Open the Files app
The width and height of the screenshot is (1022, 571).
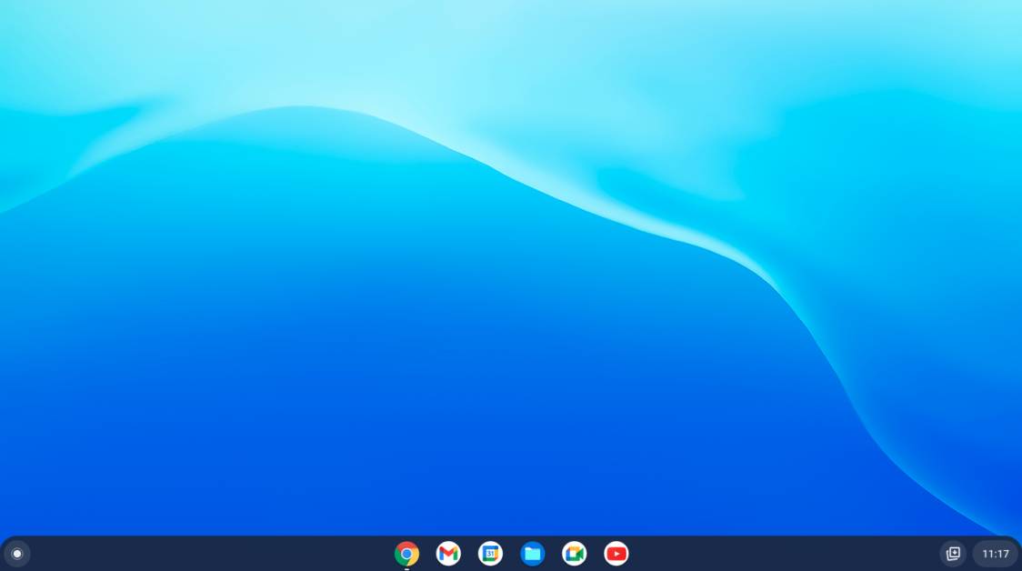tap(532, 553)
